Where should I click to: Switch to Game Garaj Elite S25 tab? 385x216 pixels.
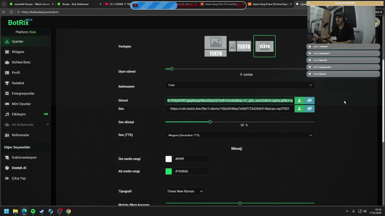222,4
